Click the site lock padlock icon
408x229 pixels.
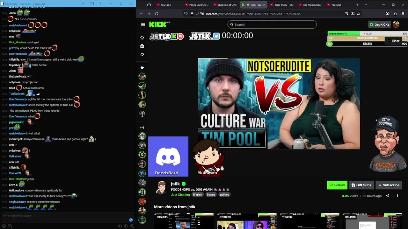[x=192, y=14]
